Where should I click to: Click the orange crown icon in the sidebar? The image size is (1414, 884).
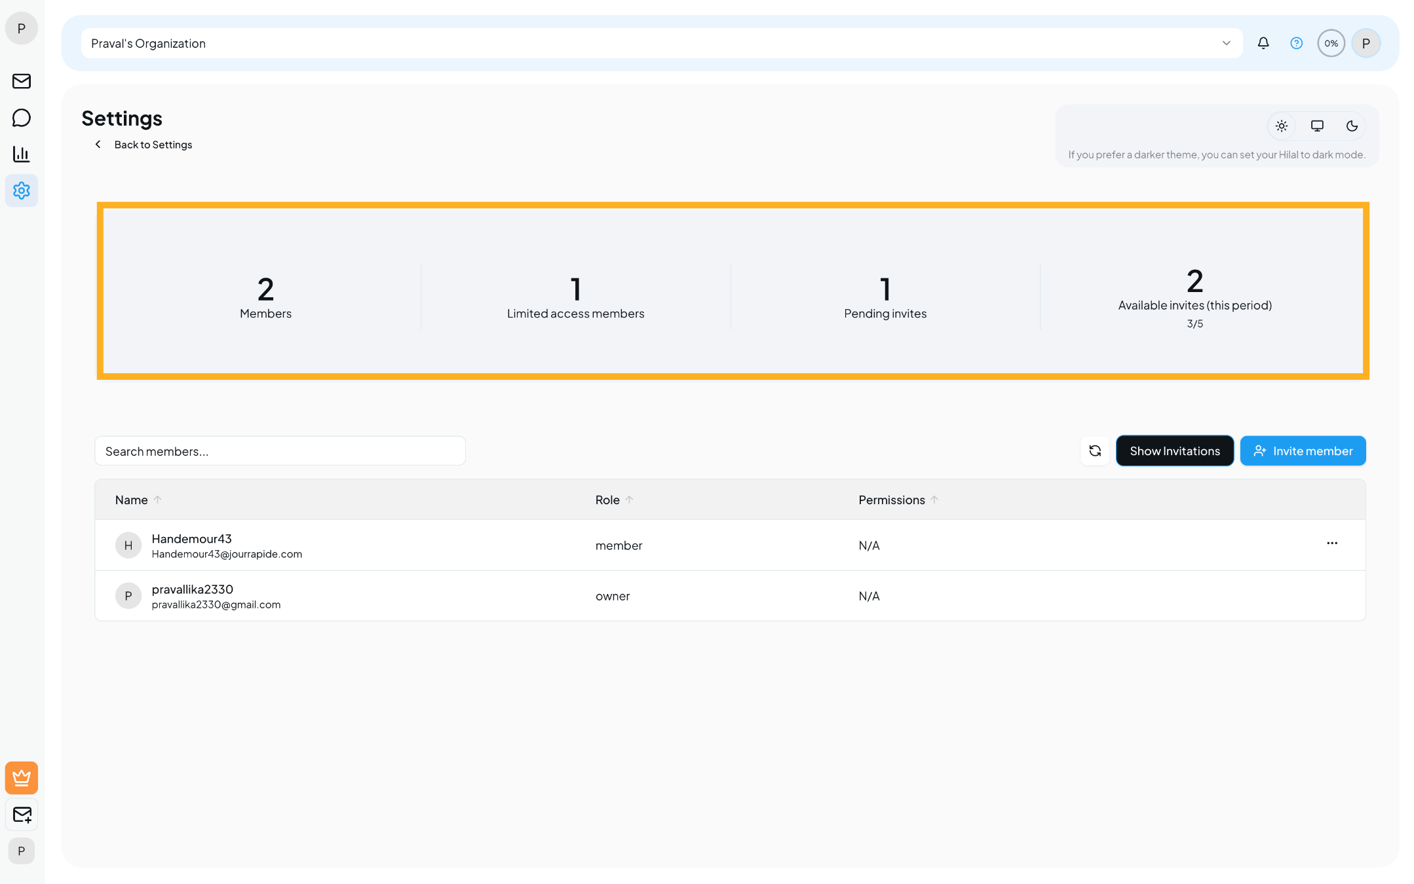tap(22, 778)
